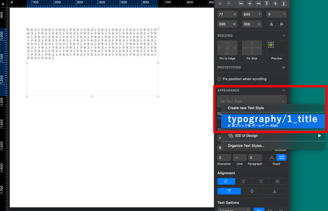
Task: Center text horizontally
Action: pos(243,181)
